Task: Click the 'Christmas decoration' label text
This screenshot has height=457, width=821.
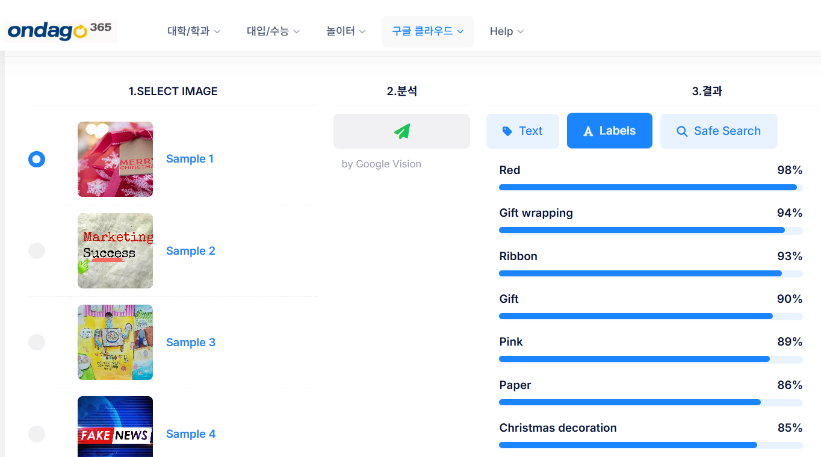Action: [558, 428]
